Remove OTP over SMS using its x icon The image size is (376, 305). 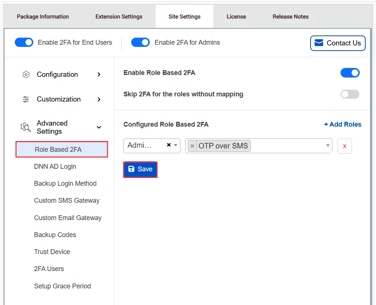click(192, 145)
